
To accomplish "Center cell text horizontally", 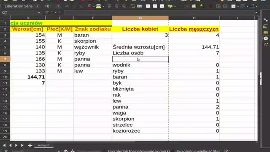I will (x=116, y=6).
